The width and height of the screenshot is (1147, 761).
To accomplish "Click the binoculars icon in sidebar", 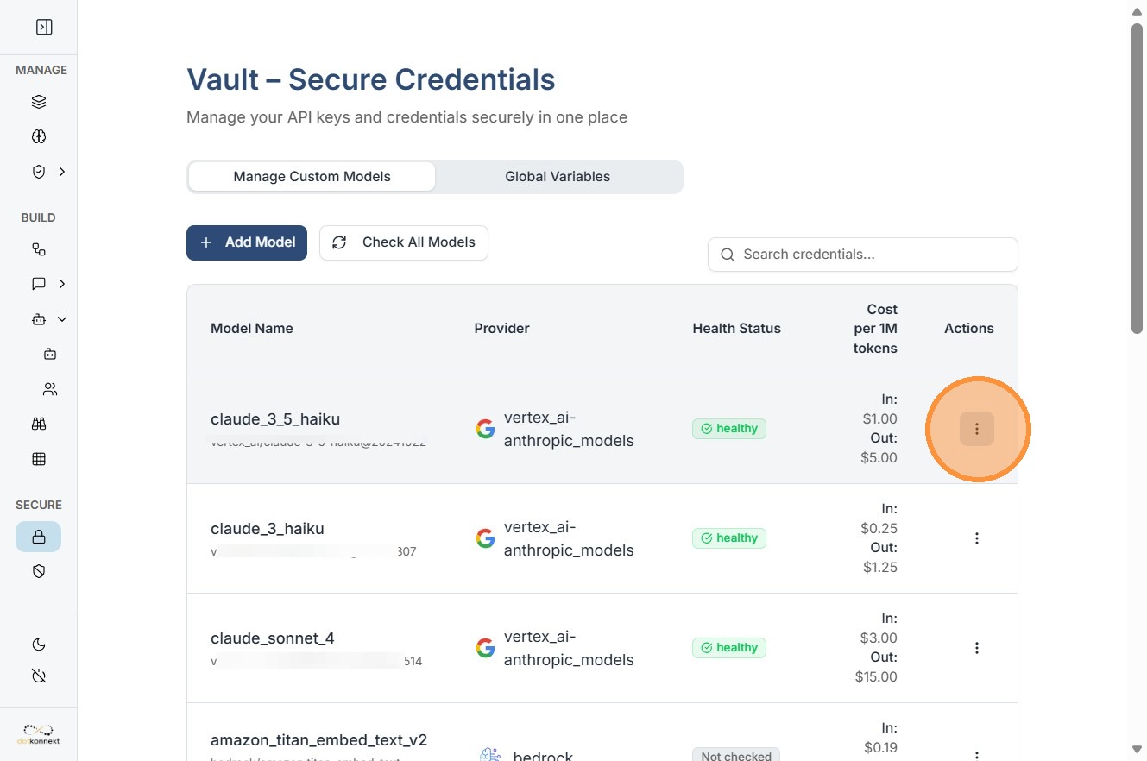I will (39, 424).
